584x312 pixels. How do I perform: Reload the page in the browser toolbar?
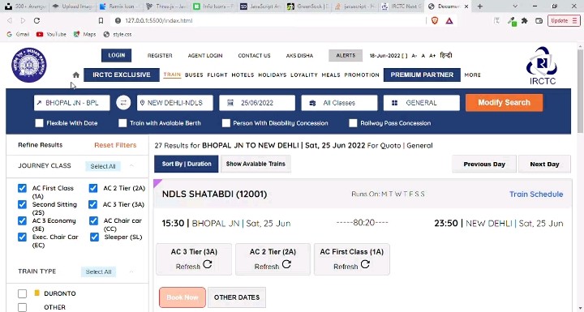click(x=36, y=21)
